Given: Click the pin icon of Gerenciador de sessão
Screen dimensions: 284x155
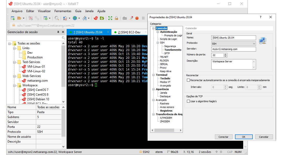Looking at the screenshot, I should [58, 32].
